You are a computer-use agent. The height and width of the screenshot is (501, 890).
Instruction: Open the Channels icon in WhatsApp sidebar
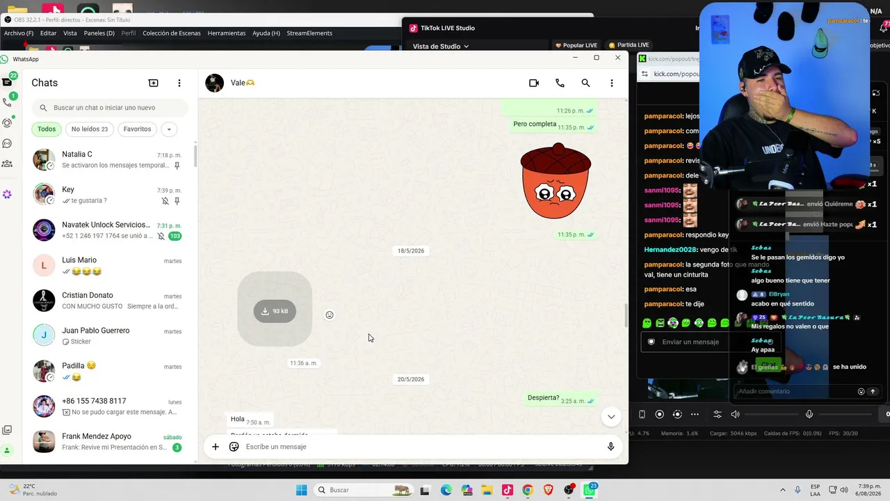(x=7, y=143)
